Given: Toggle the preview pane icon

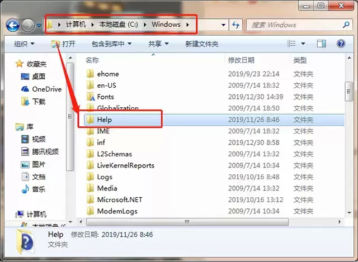Looking at the screenshot, I should point(322,44).
